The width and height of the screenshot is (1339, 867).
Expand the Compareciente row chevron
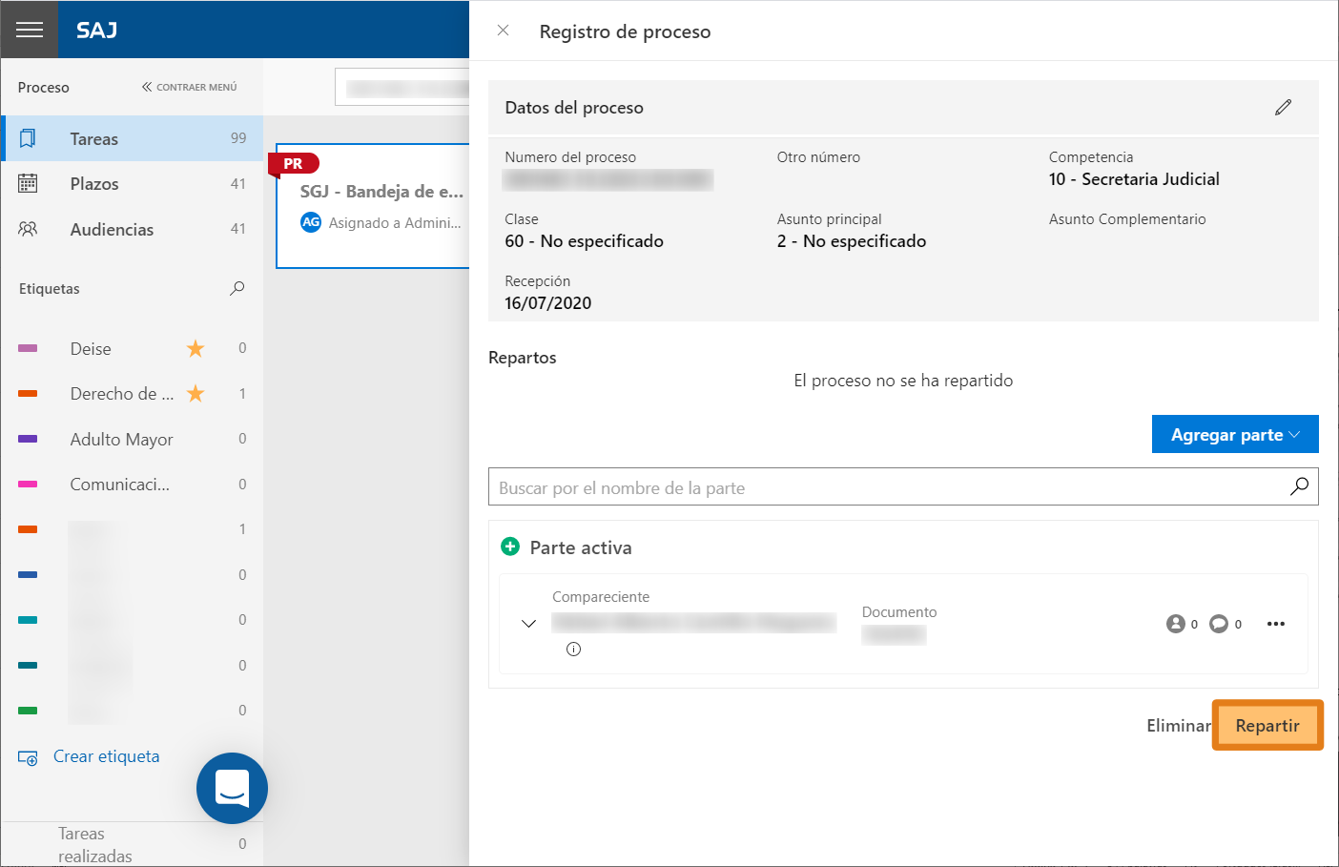coord(528,623)
